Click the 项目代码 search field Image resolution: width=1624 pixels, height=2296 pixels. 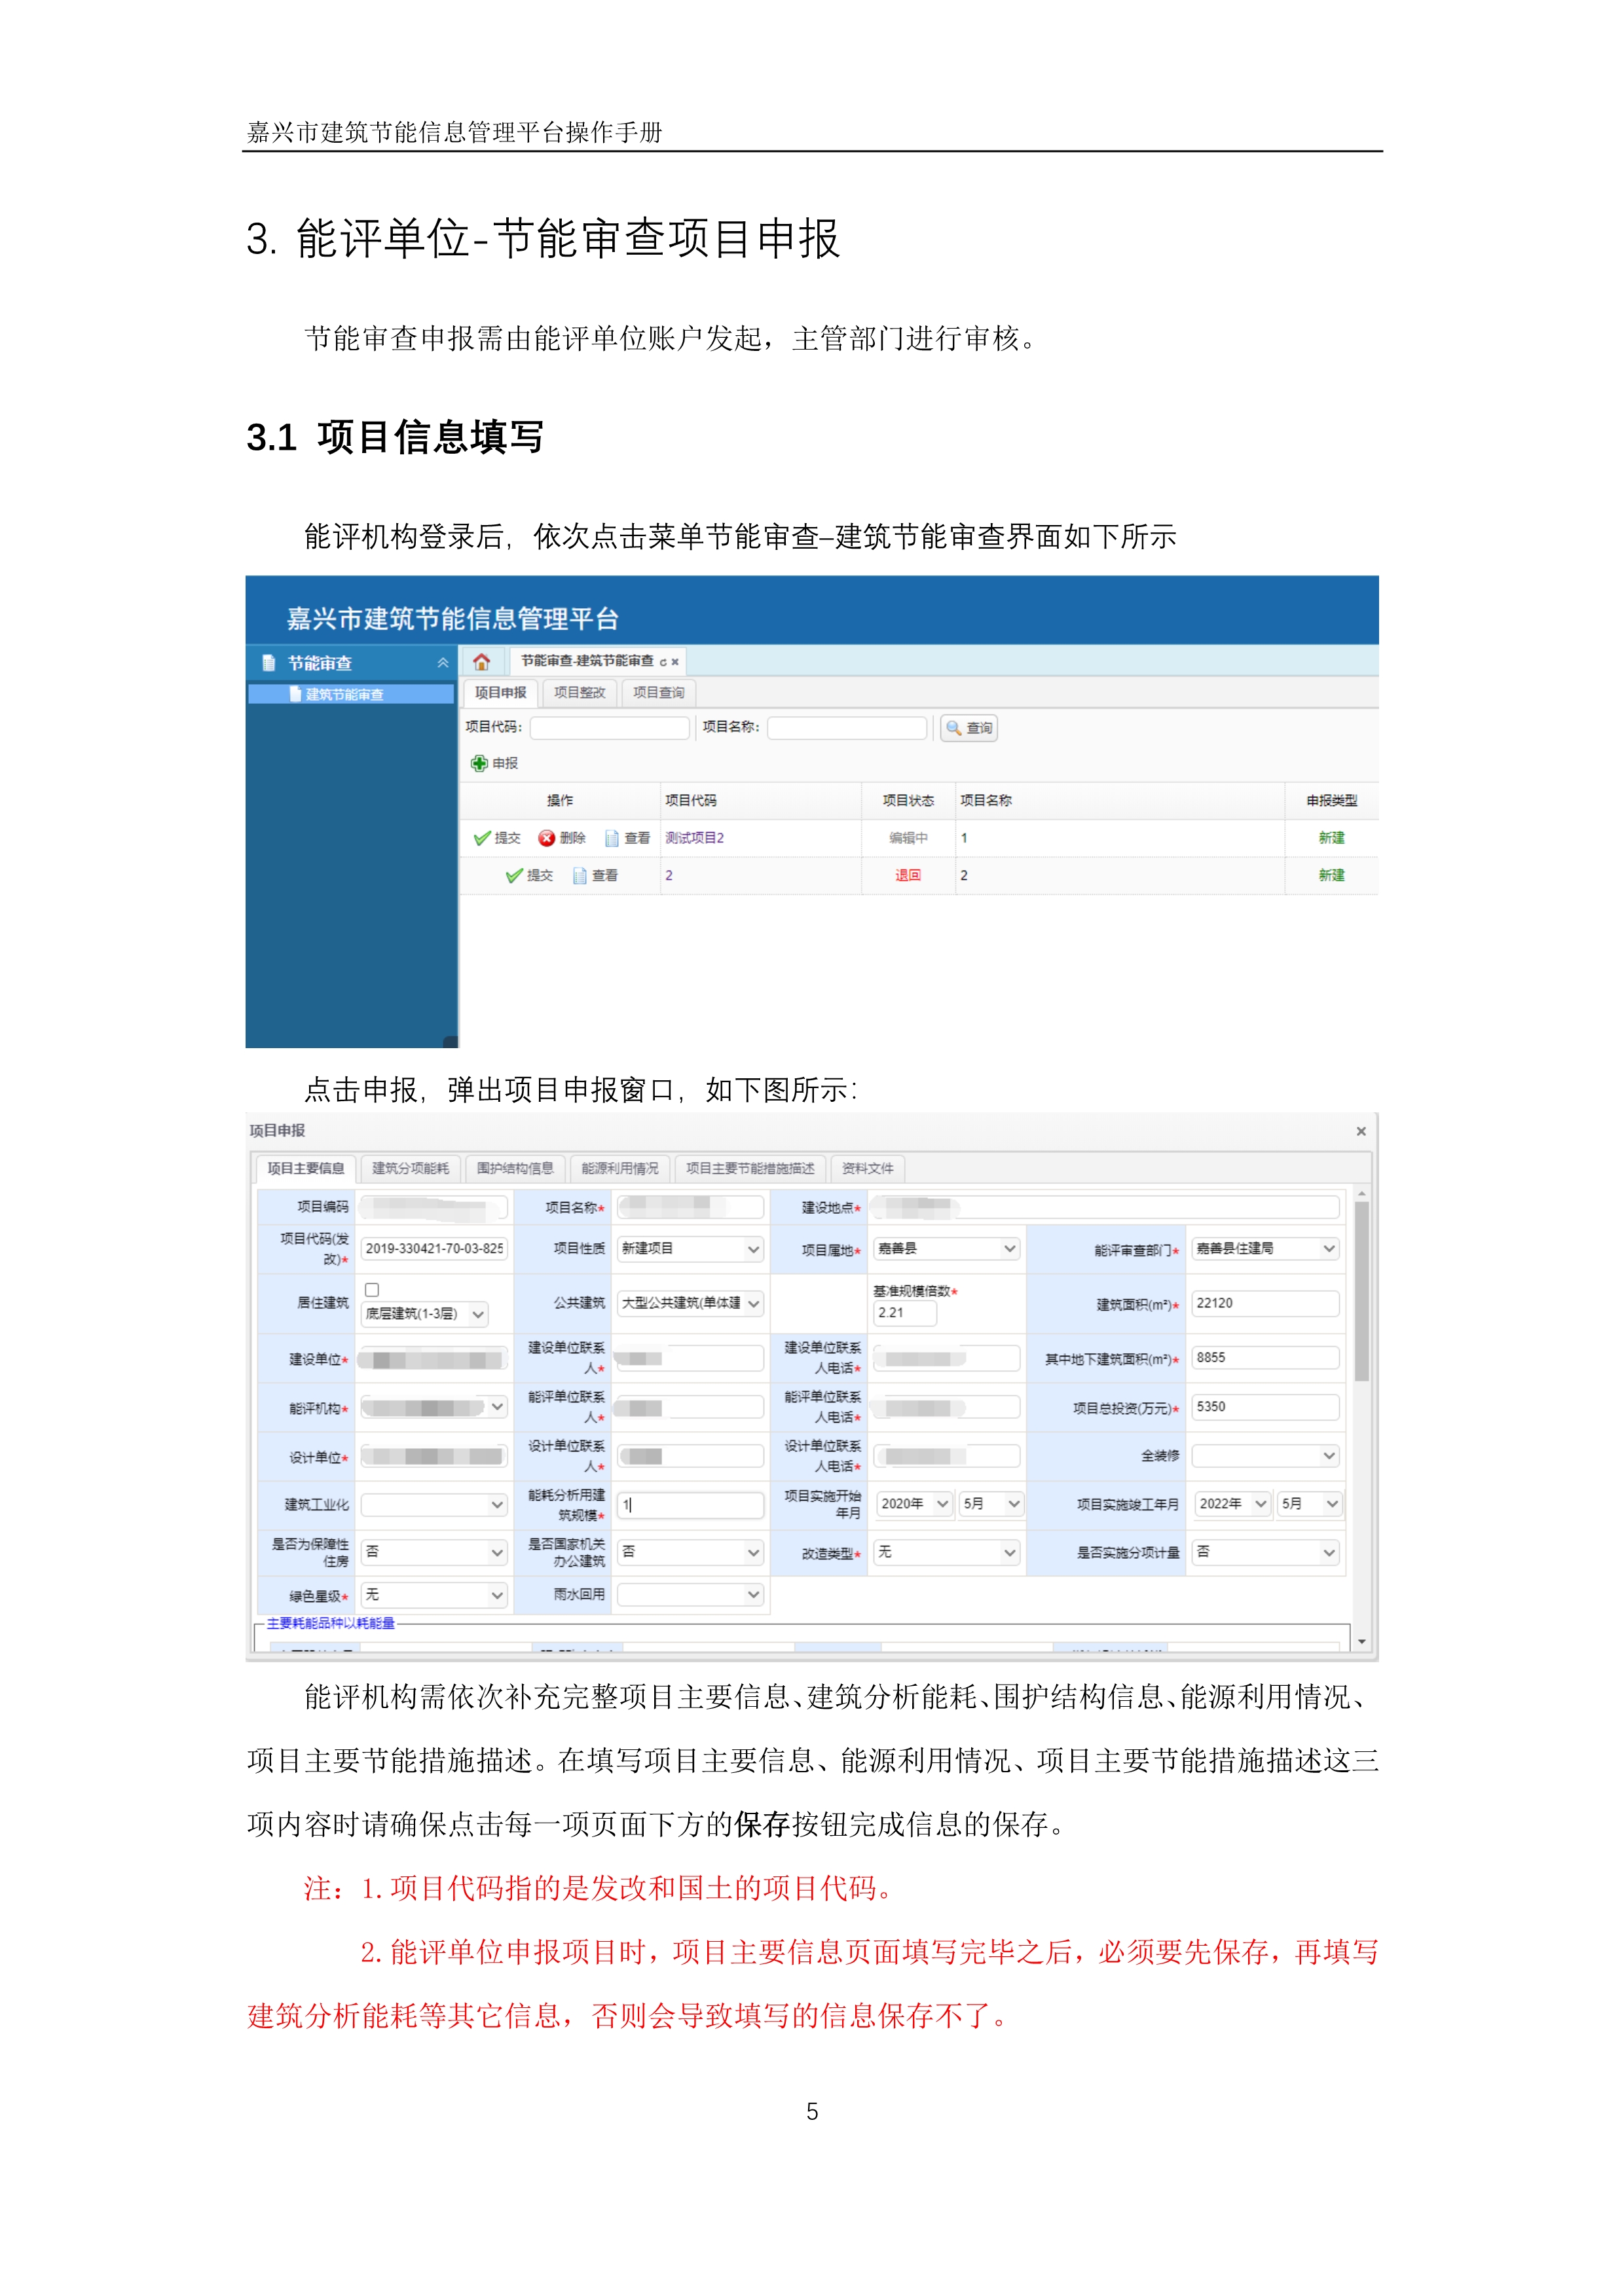click(610, 728)
